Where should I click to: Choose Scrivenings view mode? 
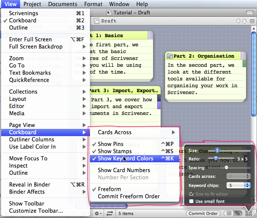coord(46,13)
